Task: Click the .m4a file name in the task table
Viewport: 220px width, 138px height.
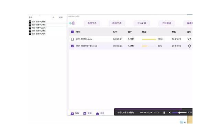Action: 84,39
